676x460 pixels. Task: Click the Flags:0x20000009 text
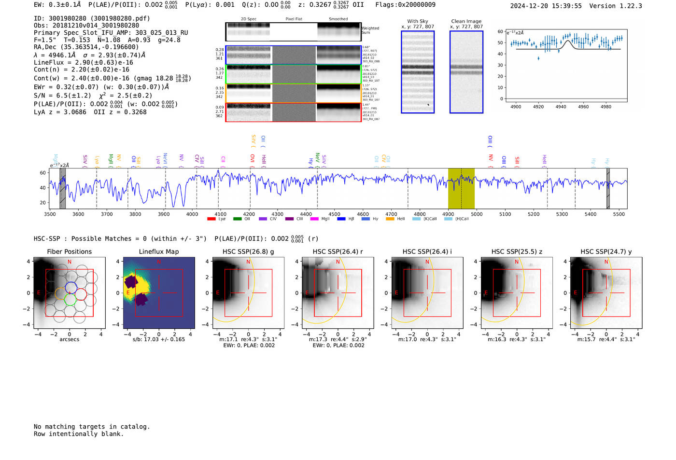click(x=406, y=5)
